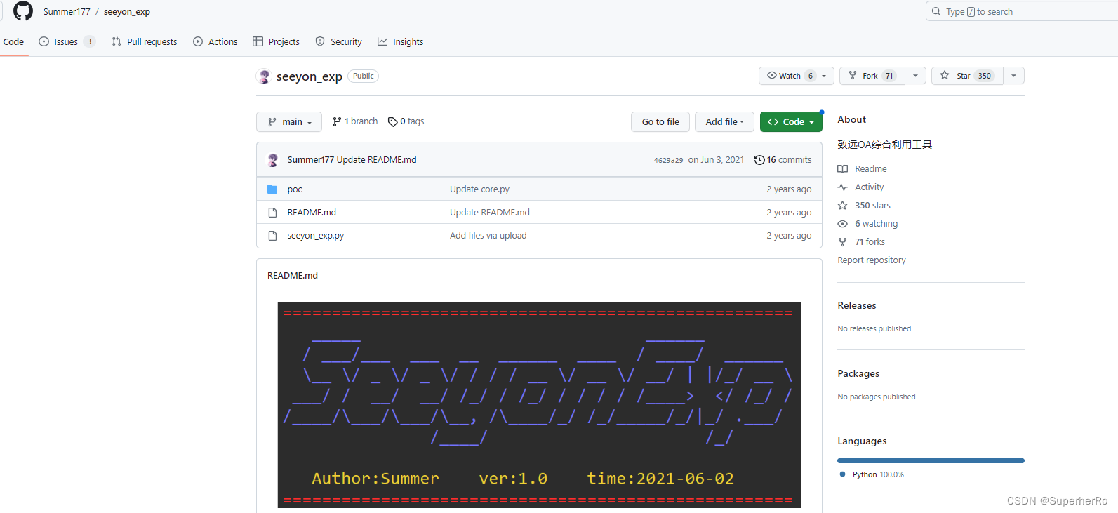The width and height of the screenshot is (1118, 513).
Task: Open the Add file dropdown
Action: point(725,122)
